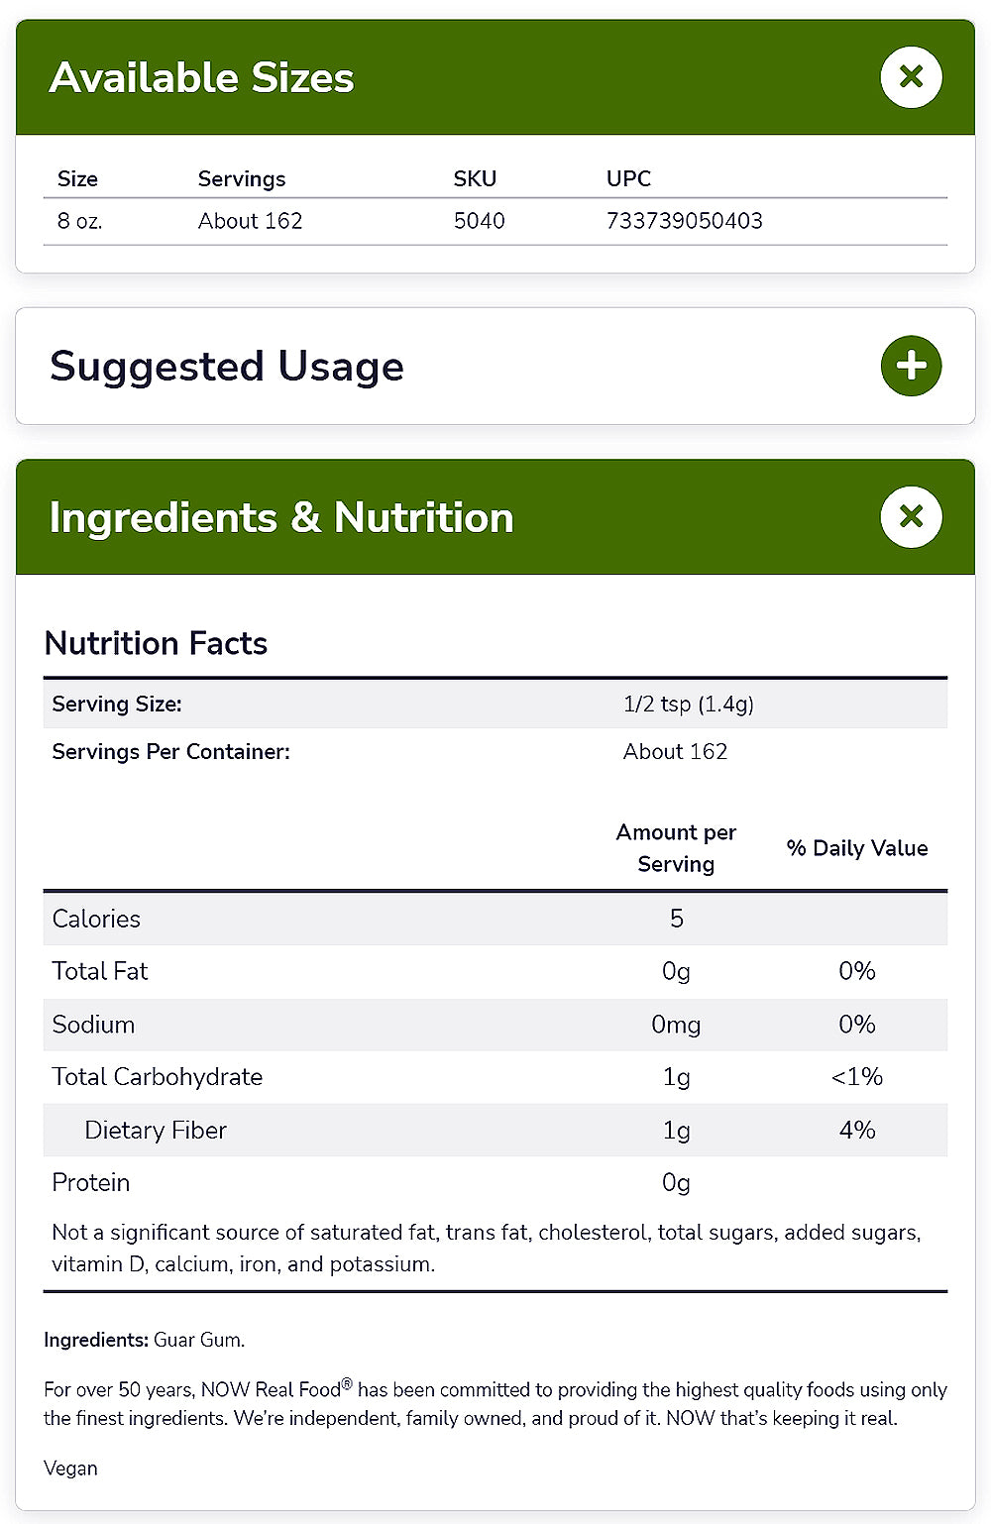
Task: Click the Servings column header
Action: pyautogui.click(x=242, y=179)
